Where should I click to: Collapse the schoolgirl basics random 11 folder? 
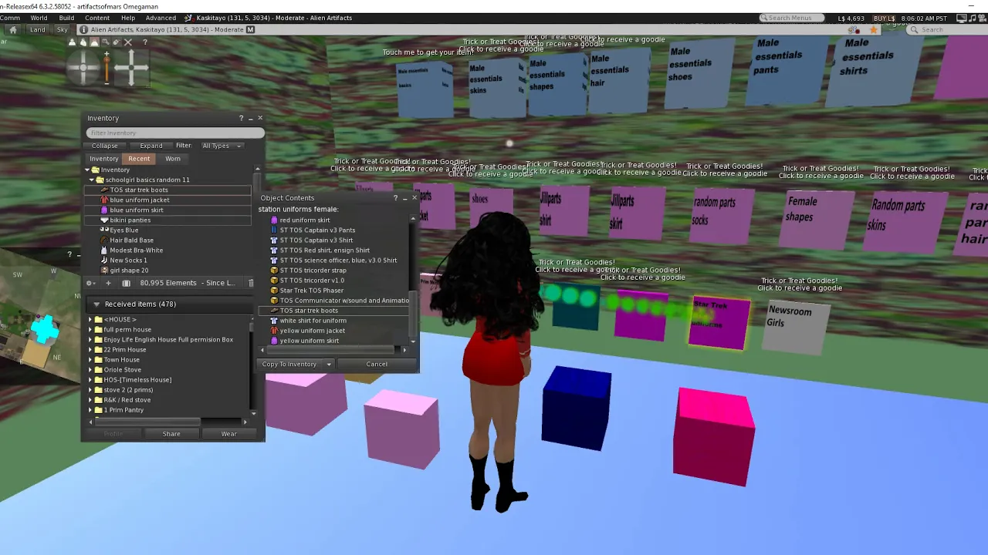92,180
